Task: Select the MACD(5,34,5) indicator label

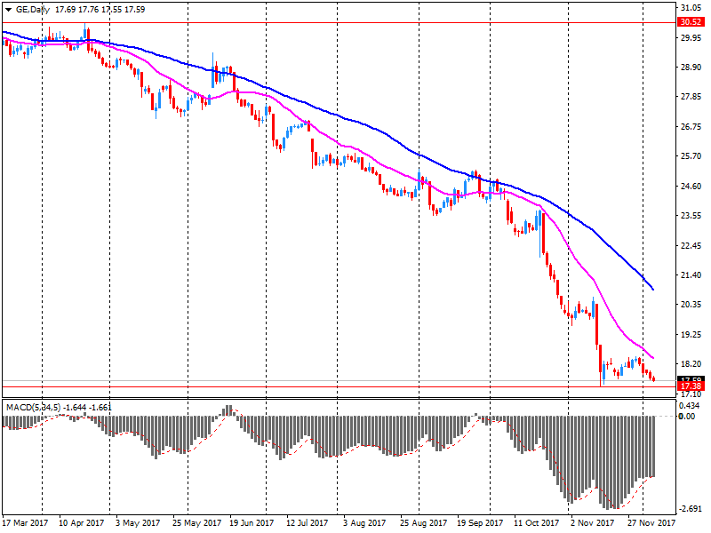Action: pos(33,408)
